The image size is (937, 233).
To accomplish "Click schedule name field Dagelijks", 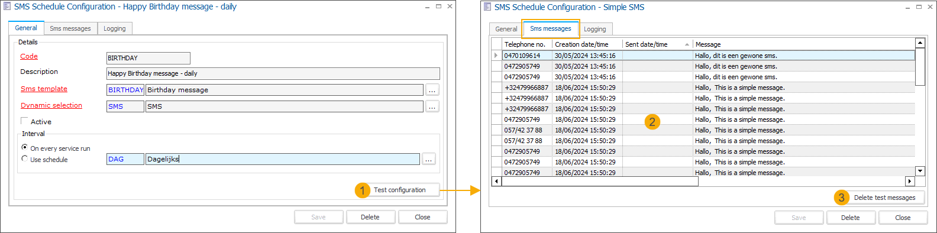I will point(283,159).
